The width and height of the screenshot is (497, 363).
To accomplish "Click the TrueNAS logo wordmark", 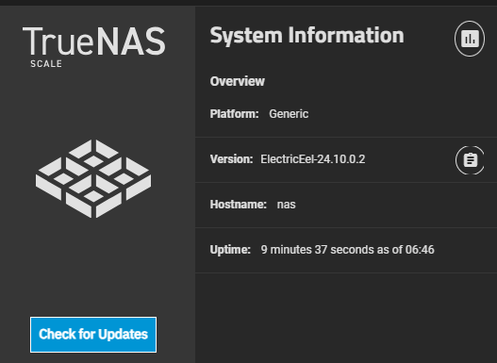I will point(93,41).
